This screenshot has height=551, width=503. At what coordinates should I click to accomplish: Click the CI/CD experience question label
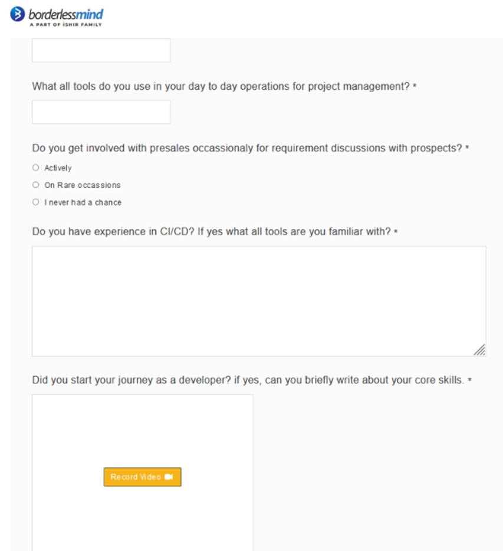211,232
